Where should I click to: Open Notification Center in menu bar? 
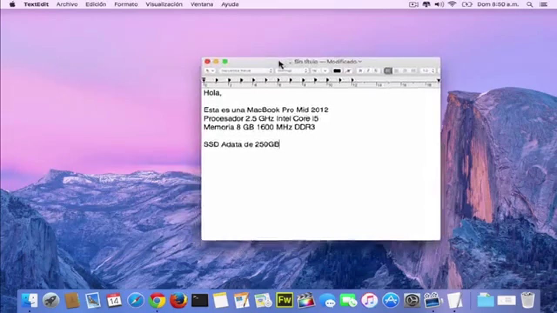[x=544, y=4]
